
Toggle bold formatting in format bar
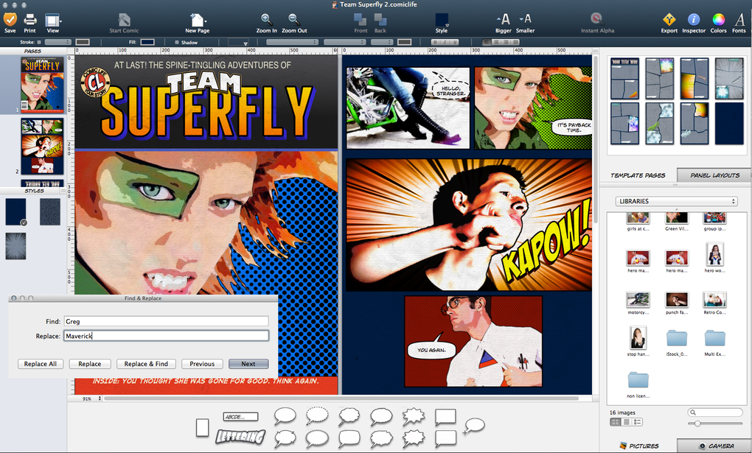(436, 42)
